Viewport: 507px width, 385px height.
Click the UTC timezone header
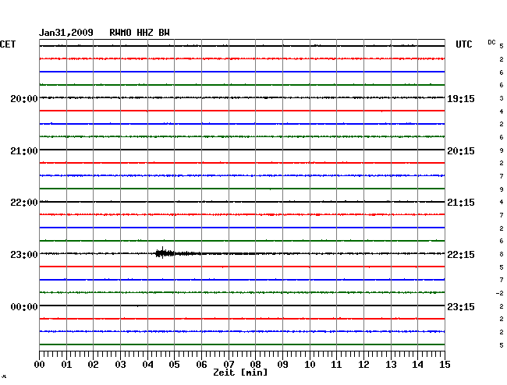[x=463, y=44]
